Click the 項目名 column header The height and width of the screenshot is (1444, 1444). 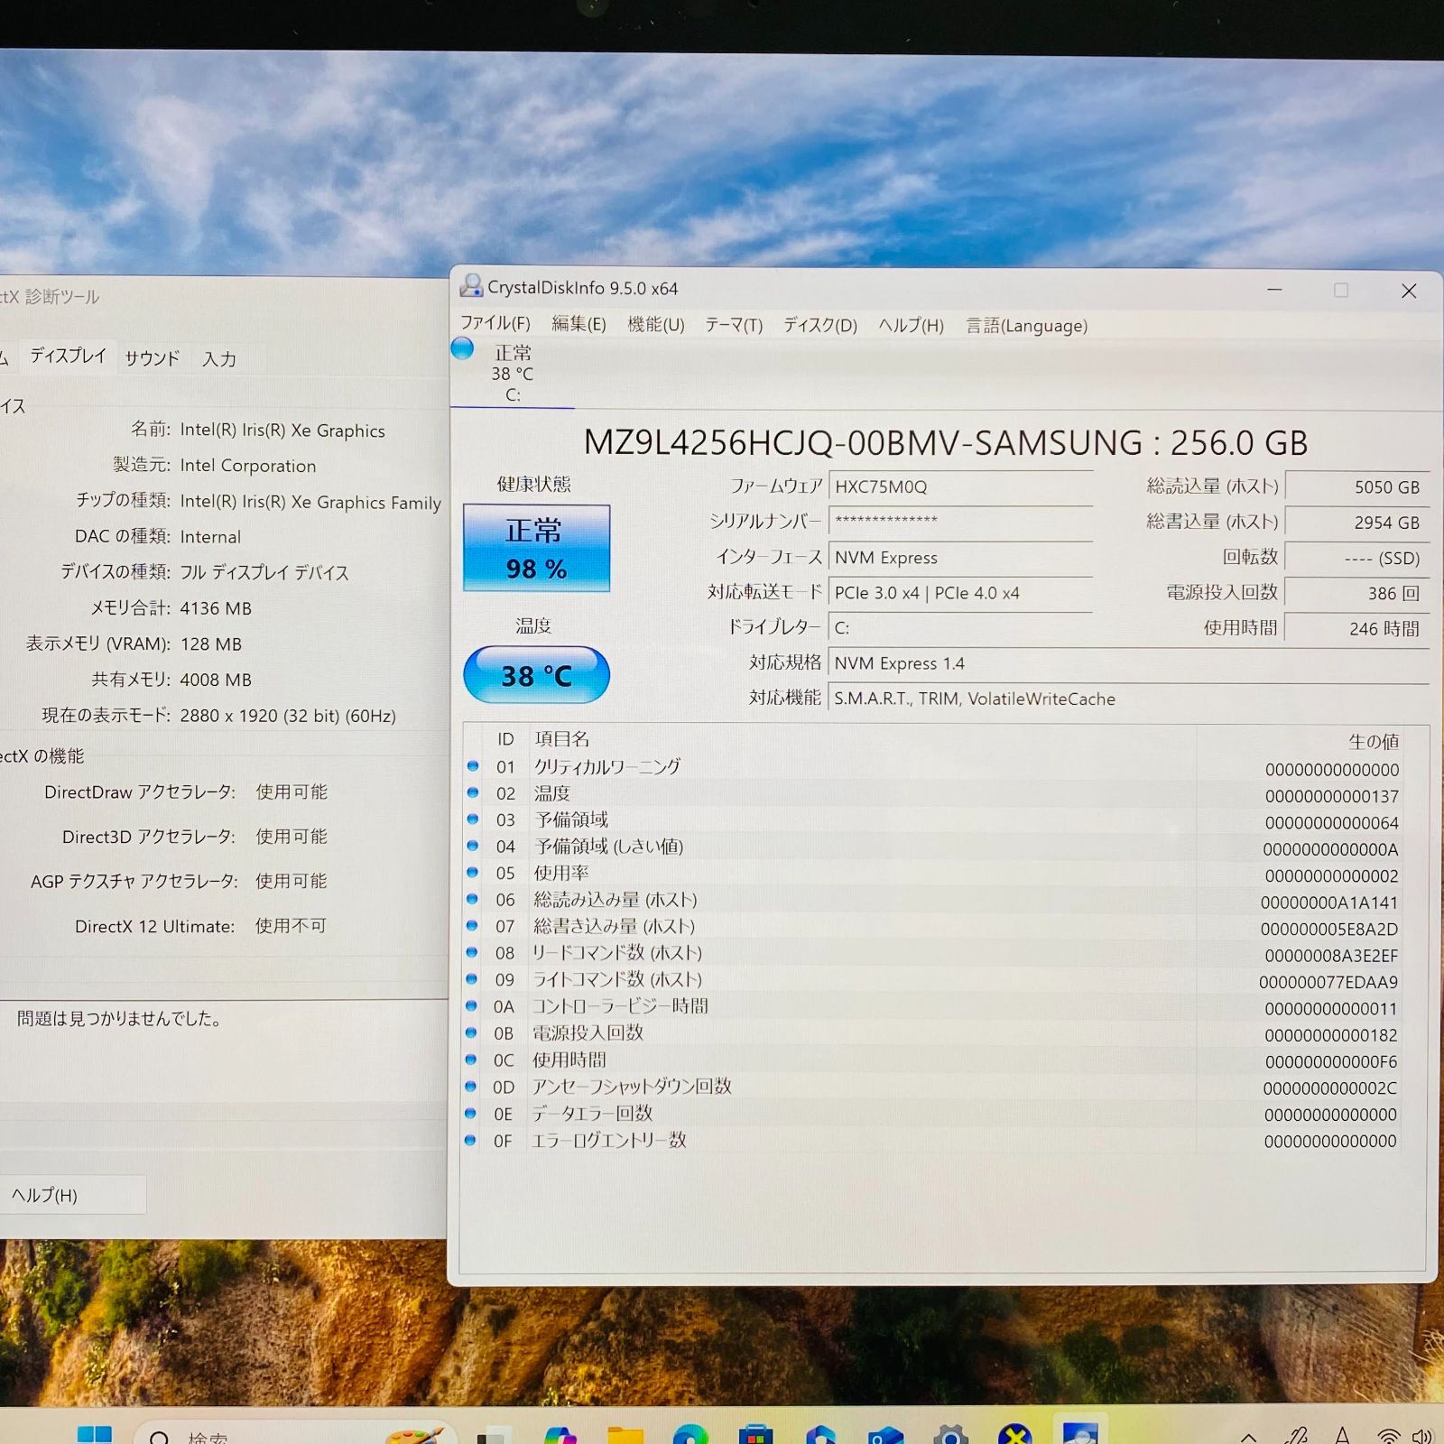pos(561,739)
